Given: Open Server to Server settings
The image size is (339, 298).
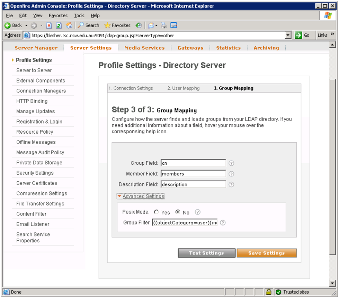Looking at the screenshot, I should [34, 70].
